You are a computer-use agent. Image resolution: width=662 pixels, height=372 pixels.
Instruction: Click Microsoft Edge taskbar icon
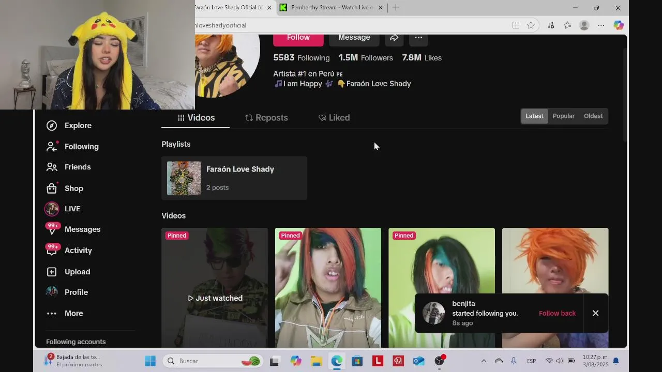(x=337, y=361)
